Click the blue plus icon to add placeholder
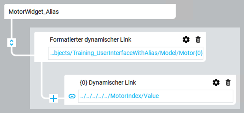 (x=54, y=98)
